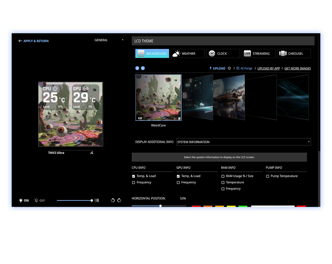Select the WeirdCore background thumbnail
Image resolution: width=332 pixels, height=264 pixels.
click(x=158, y=97)
